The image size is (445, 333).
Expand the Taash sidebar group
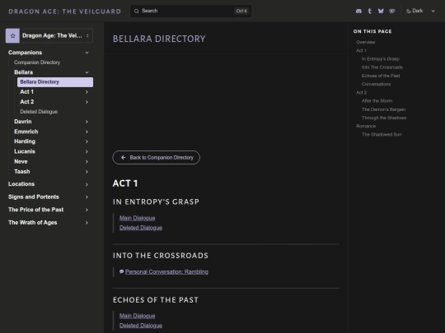(87, 172)
